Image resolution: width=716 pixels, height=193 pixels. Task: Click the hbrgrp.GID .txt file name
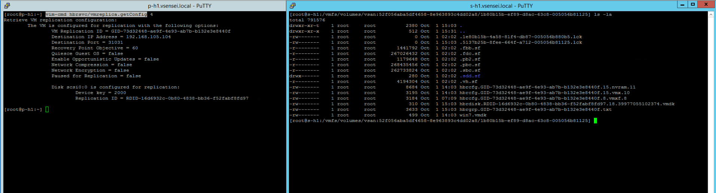point(536,110)
